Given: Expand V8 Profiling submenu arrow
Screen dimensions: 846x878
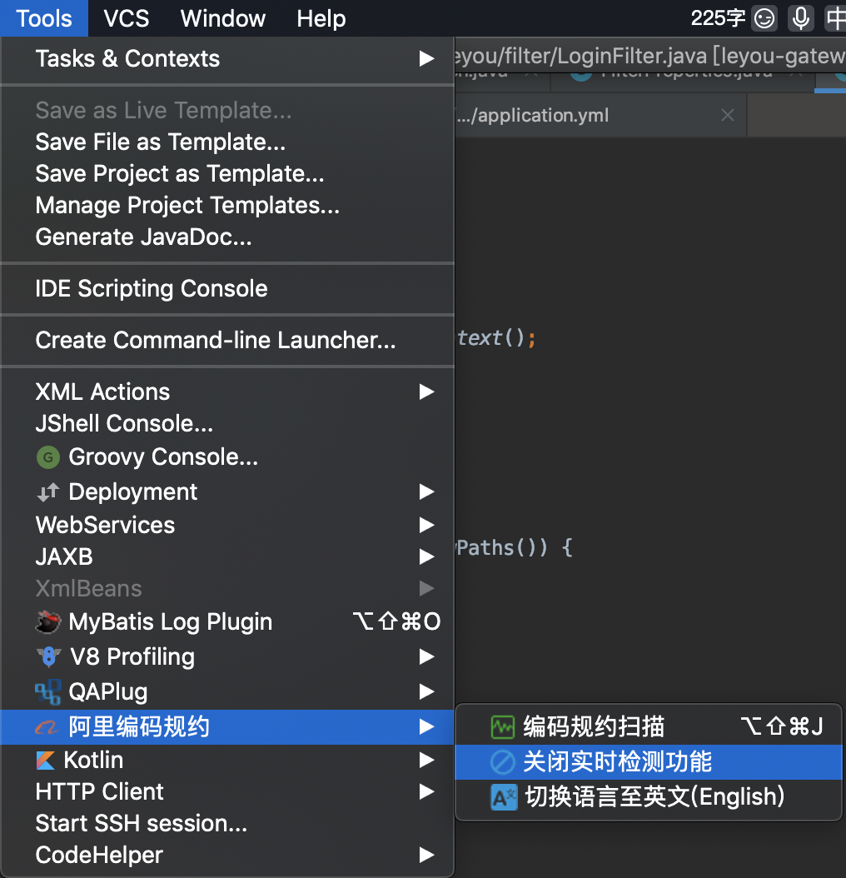Looking at the screenshot, I should click(x=426, y=656).
